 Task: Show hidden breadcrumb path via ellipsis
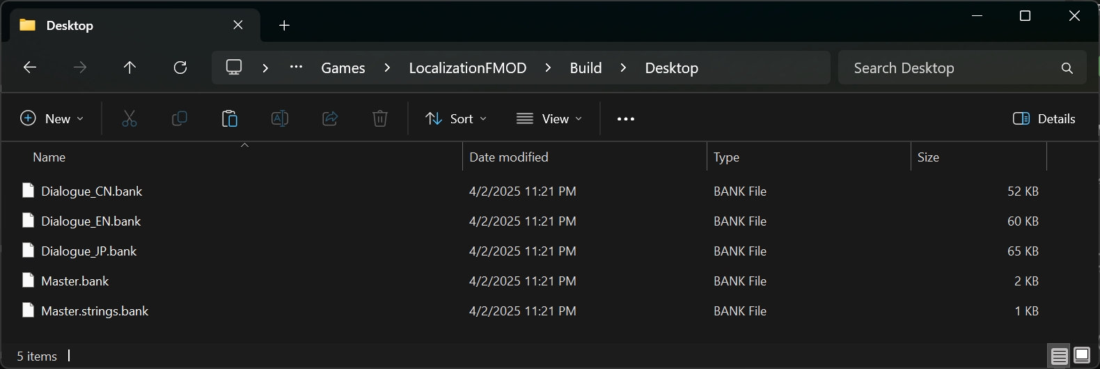296,68
